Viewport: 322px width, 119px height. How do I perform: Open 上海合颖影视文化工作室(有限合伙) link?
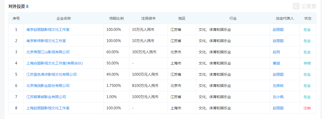pyautogui.click(x=55, y=63)
